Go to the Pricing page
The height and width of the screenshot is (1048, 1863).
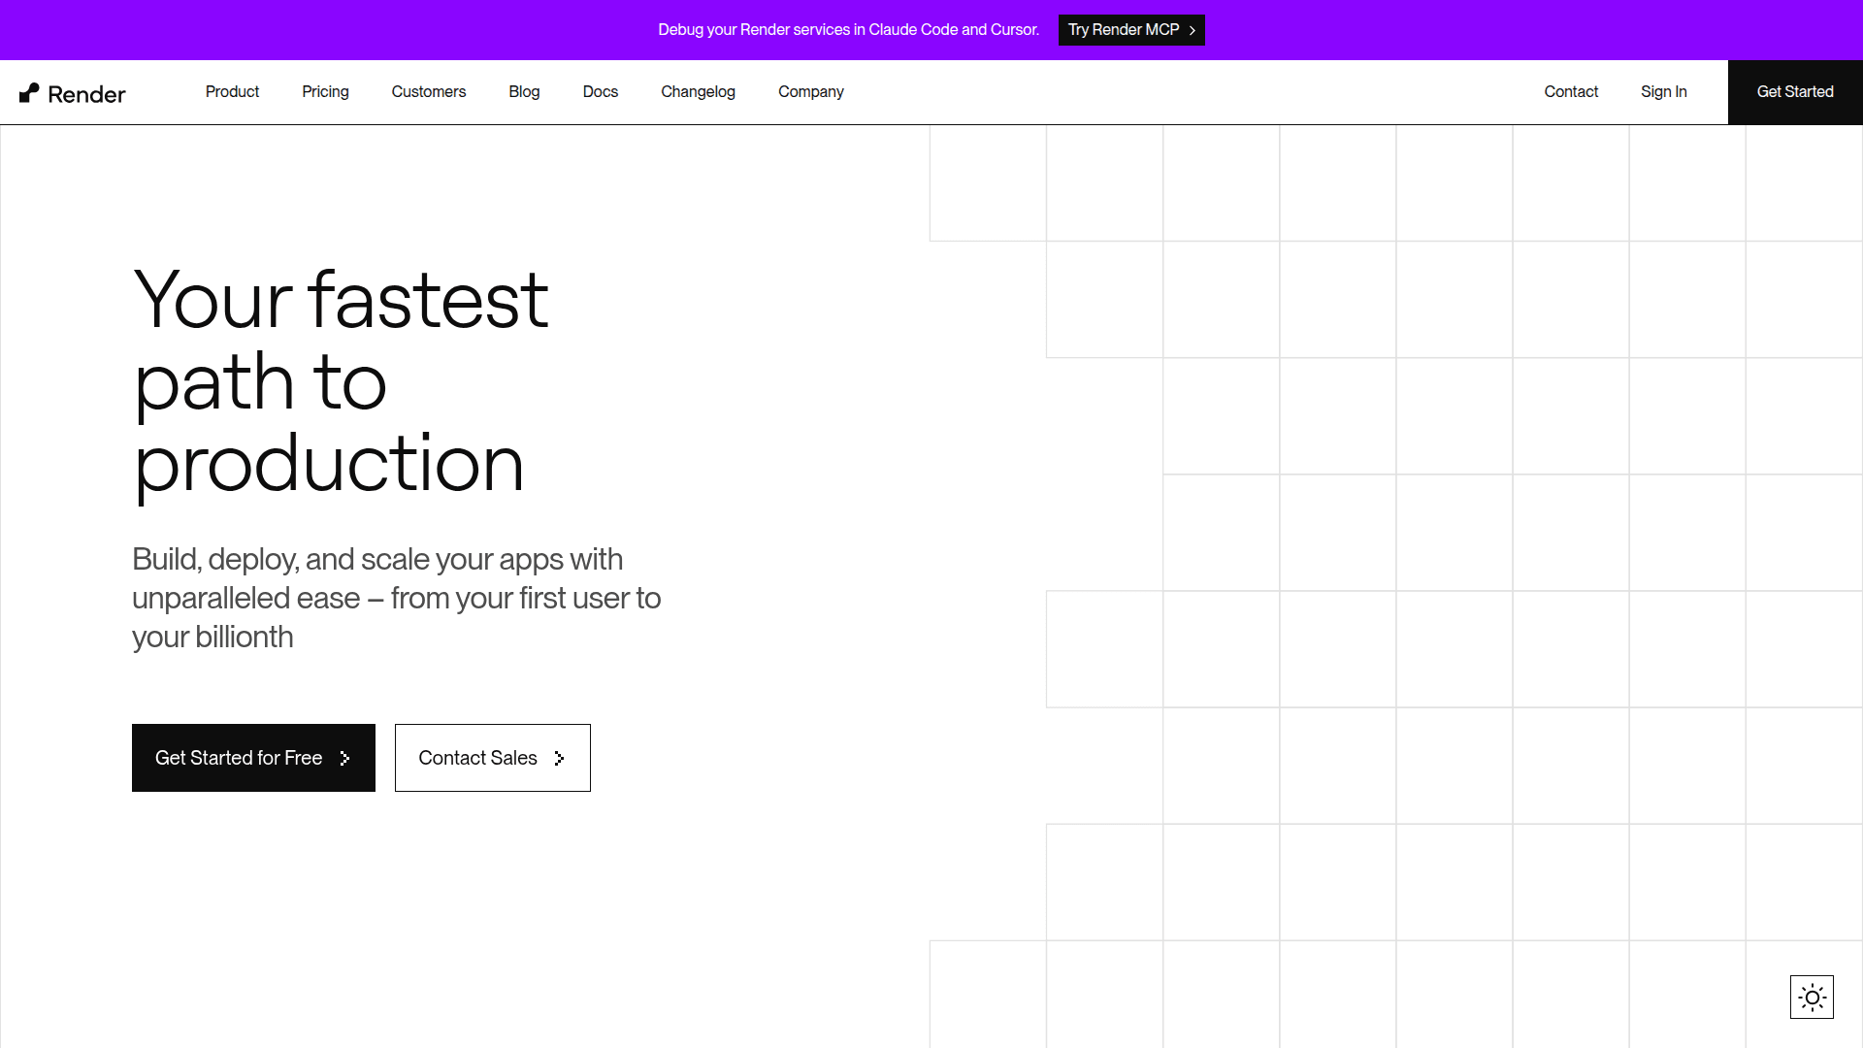[325, 91]
